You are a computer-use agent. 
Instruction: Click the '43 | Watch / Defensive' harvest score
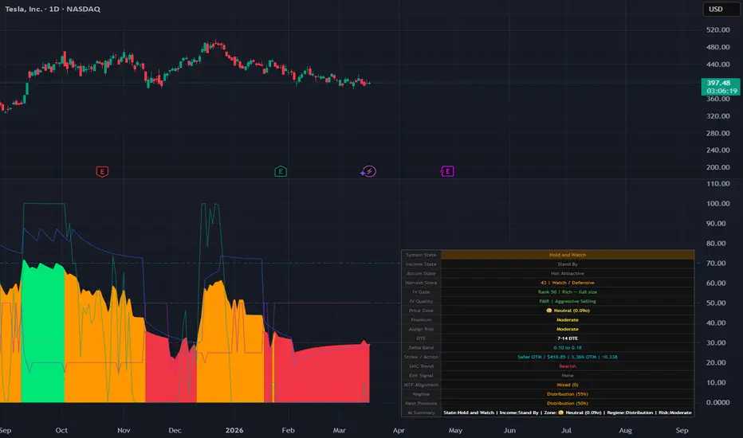[567, 283]
